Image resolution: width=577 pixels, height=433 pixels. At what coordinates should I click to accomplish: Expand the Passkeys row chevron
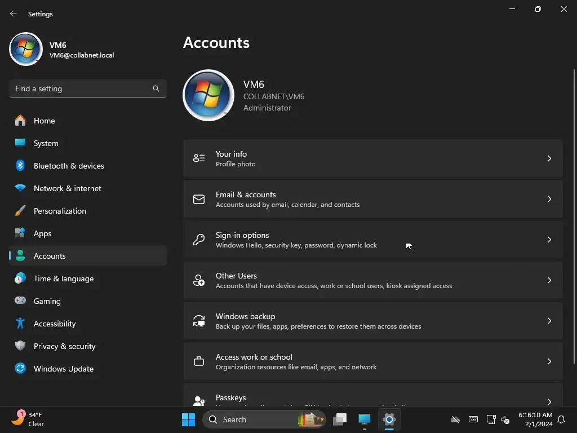(x=549, y=401)
